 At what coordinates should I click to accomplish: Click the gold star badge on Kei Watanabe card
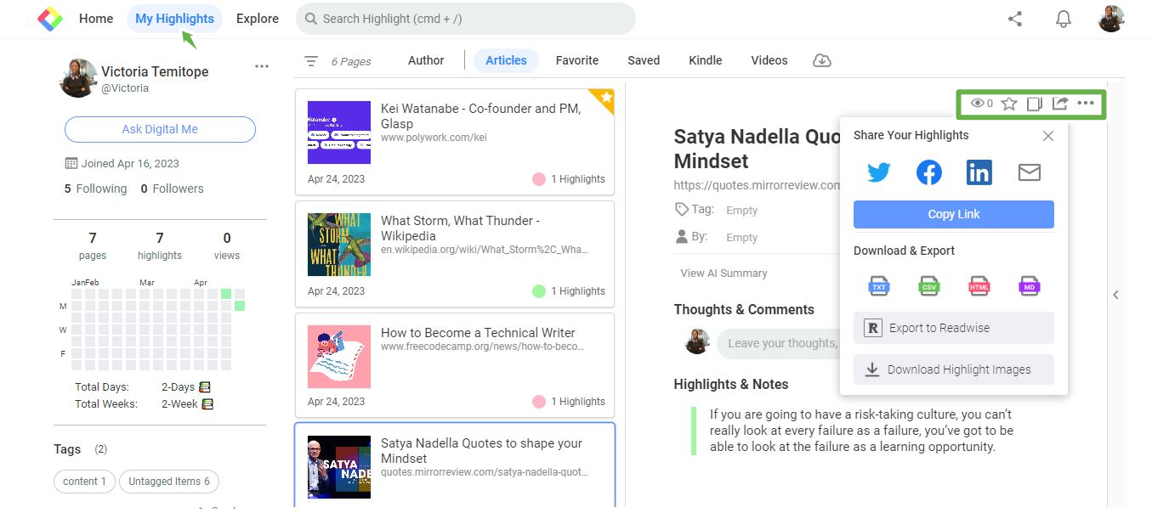tap(604, 99)
